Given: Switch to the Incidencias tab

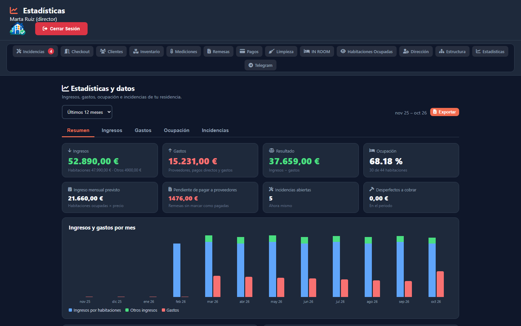Looking at the screenshot, I should (x=215, y=130).
